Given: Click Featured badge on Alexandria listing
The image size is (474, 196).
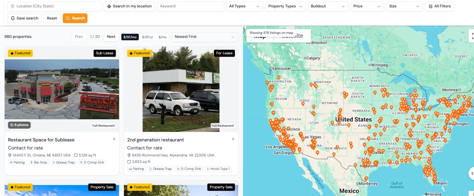Looking at the screenshot, I should pos(140,53).
